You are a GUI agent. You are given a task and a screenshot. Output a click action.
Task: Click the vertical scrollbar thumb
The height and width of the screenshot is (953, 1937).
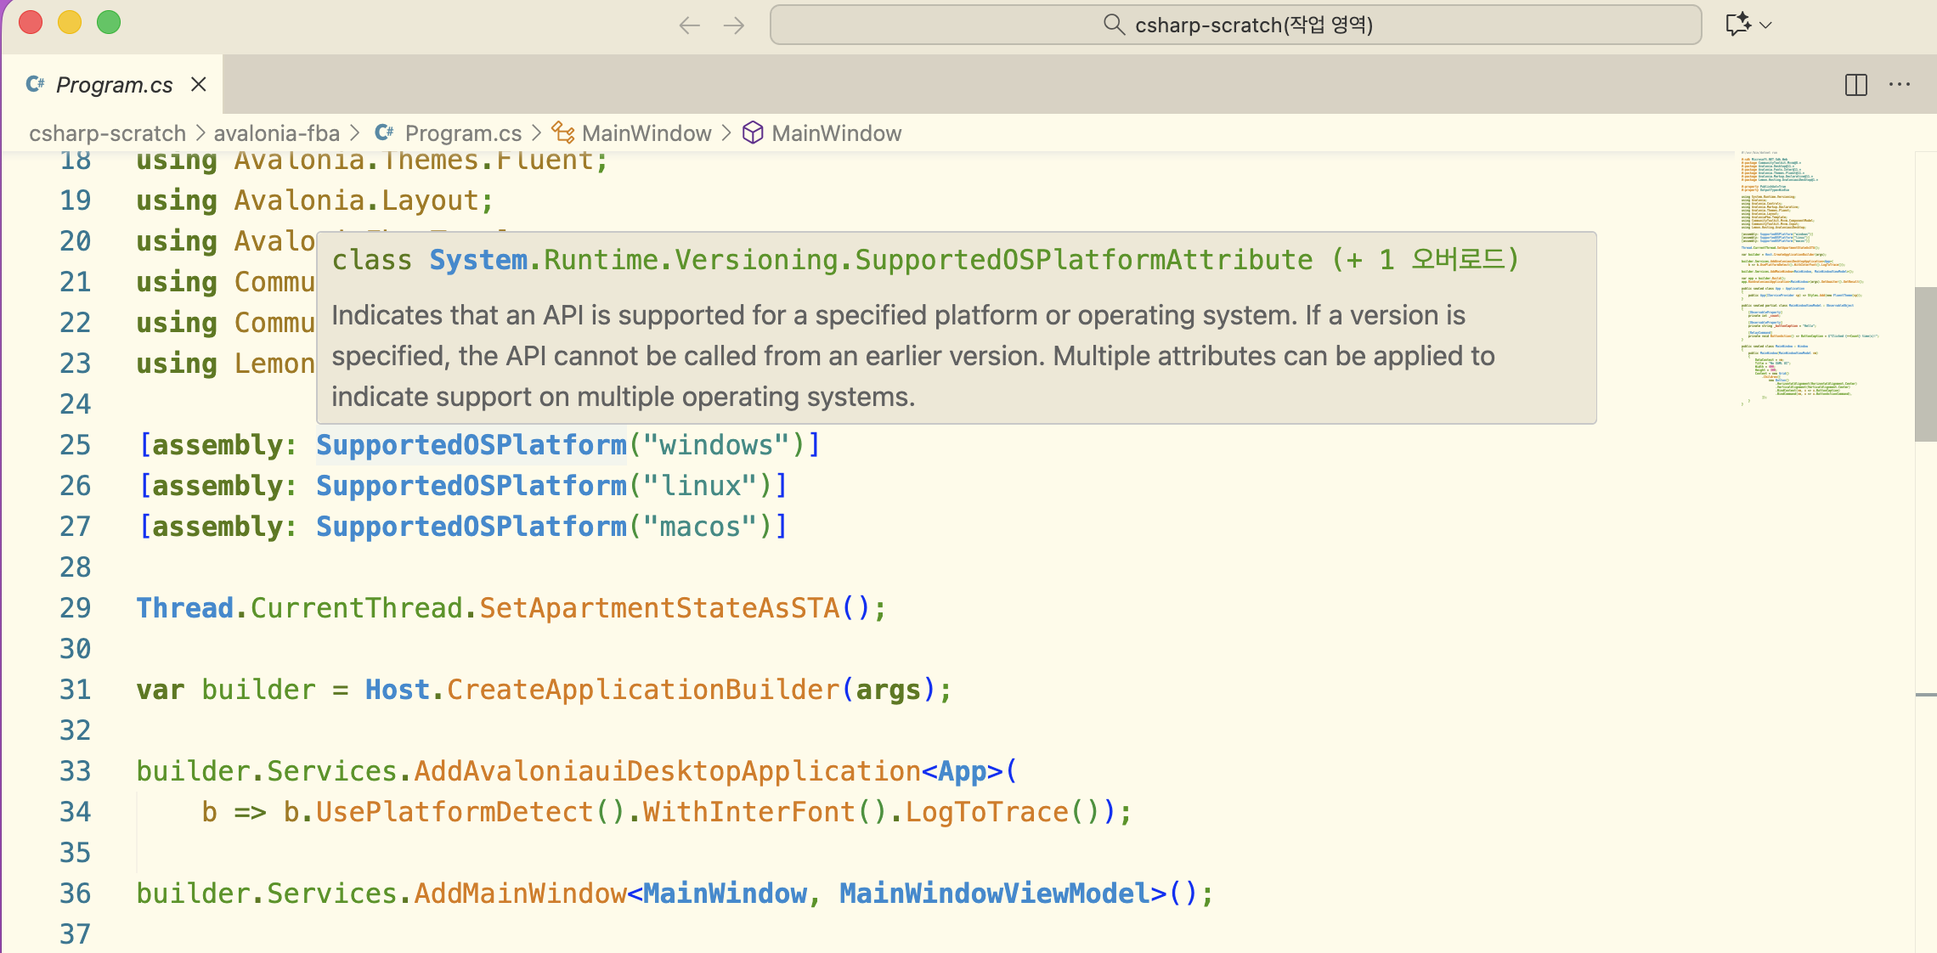[x=1925, y=364]
